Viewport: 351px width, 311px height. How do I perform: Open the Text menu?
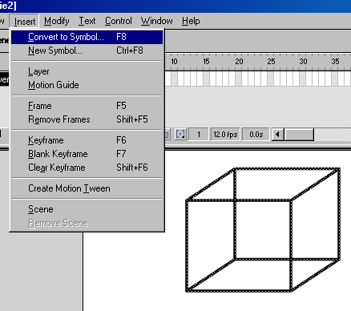87,21
